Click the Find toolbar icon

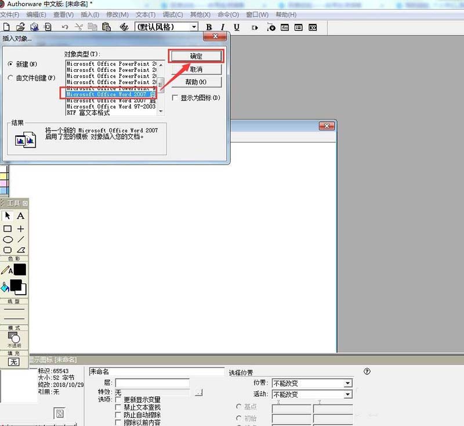[124, 27]
